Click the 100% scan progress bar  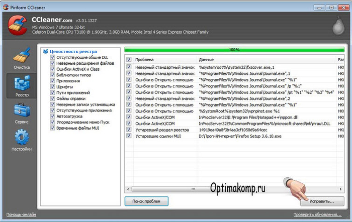tap(234, 50)
